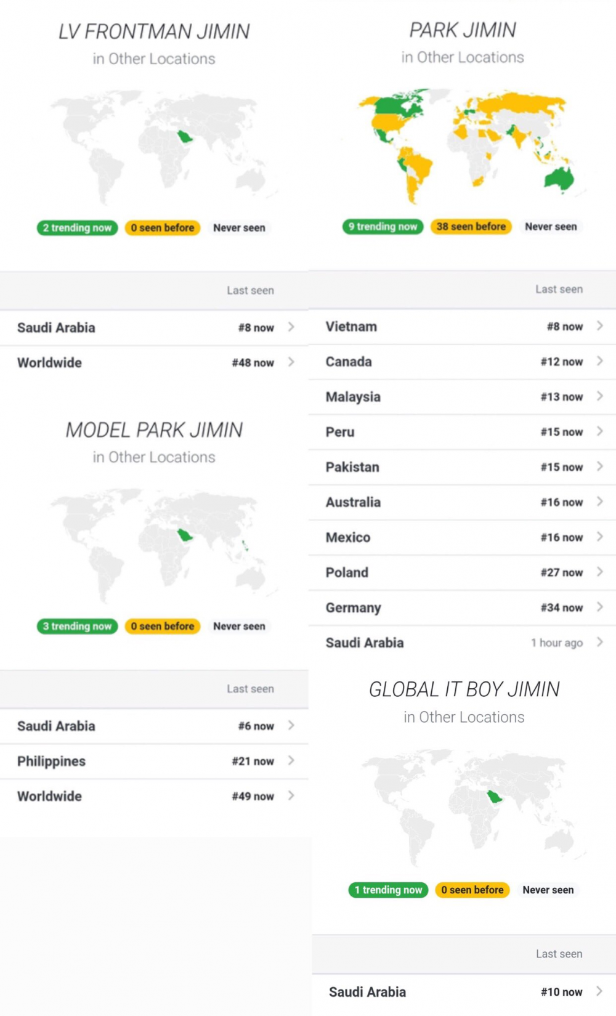Tap the chevron on the Philippines #21 row
The image size is (616, 1016).
click(291, 761)
